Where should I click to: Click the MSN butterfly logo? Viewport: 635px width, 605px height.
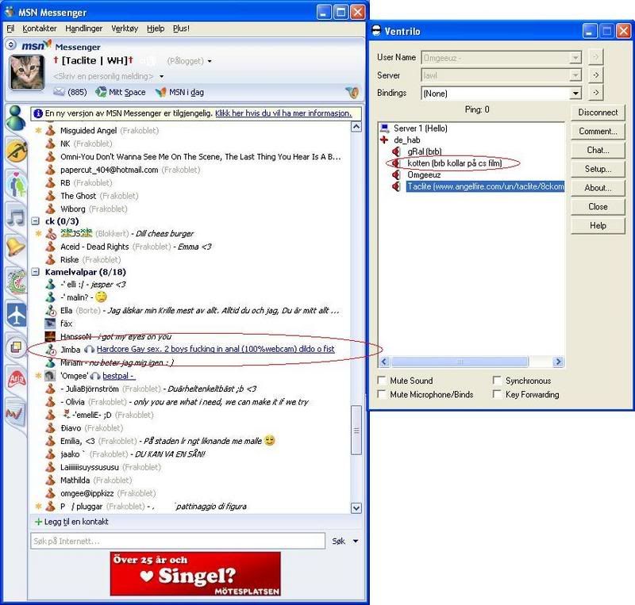tap(48, 44)
